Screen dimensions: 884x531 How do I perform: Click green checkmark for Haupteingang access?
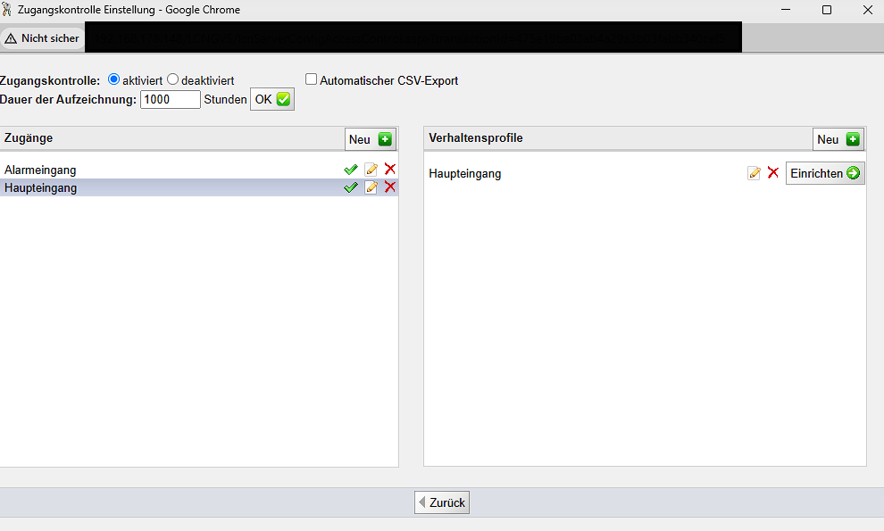[350, 187]
